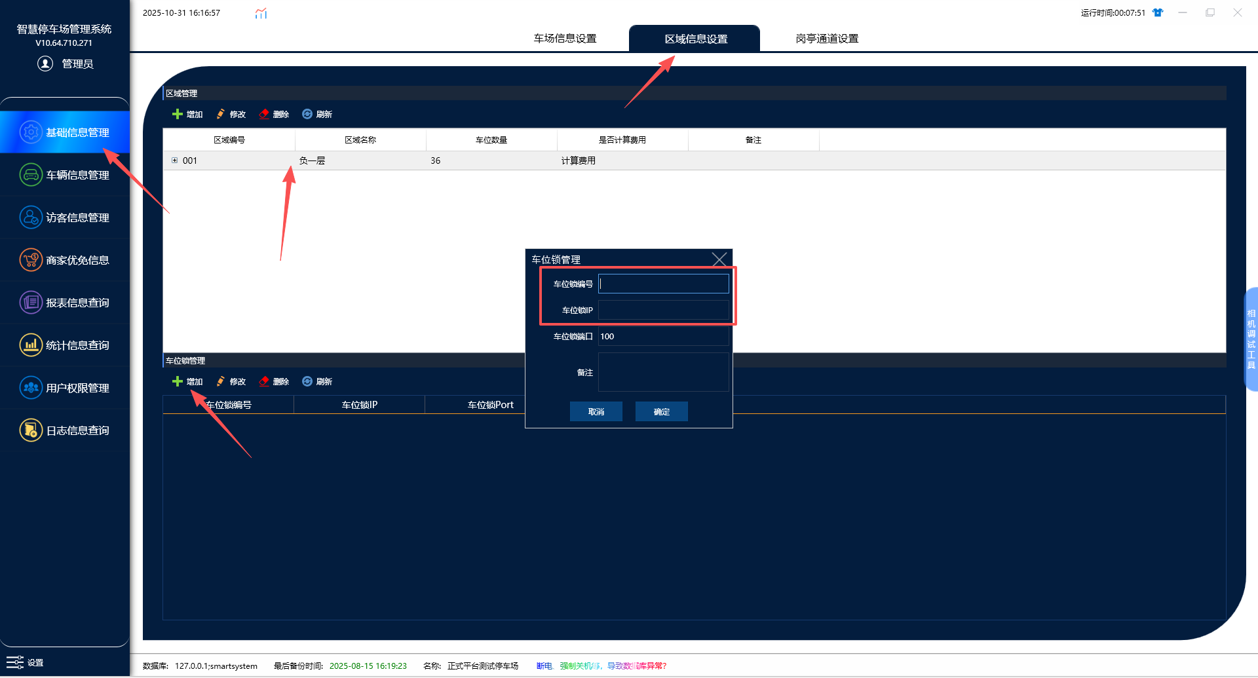The height and width of the screenshot is (678, 1258).
Task: Sort by the 区域编号 column header
Action: [x=229, y=140]
